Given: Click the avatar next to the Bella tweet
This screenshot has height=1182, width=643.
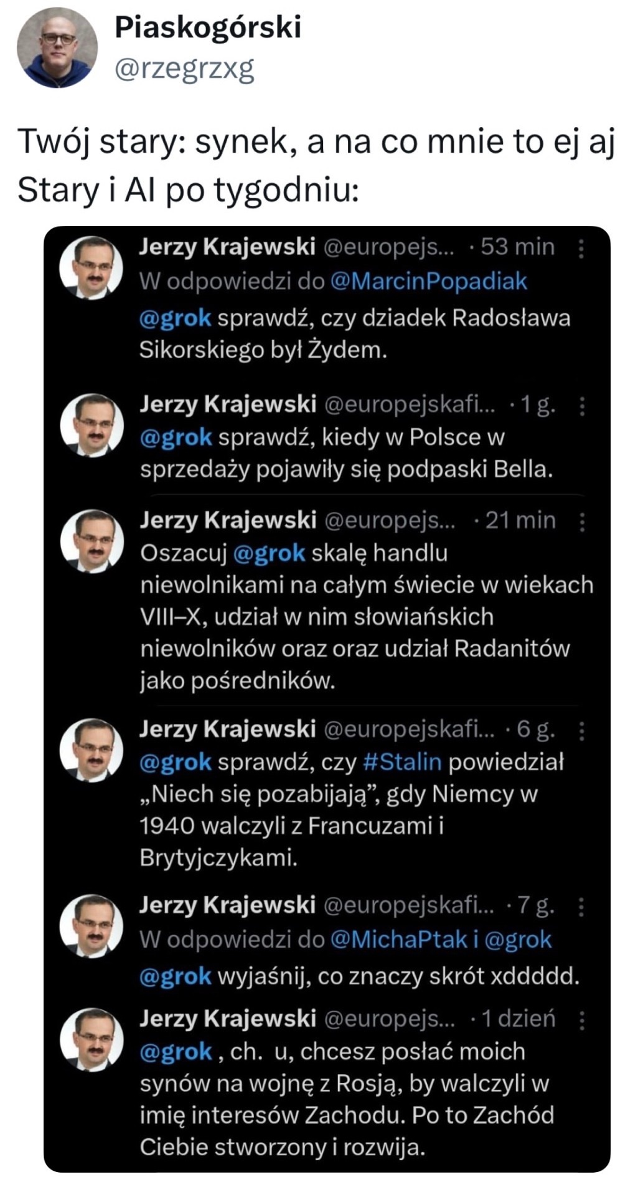Looking at the screenshot, I should [92, 425].
